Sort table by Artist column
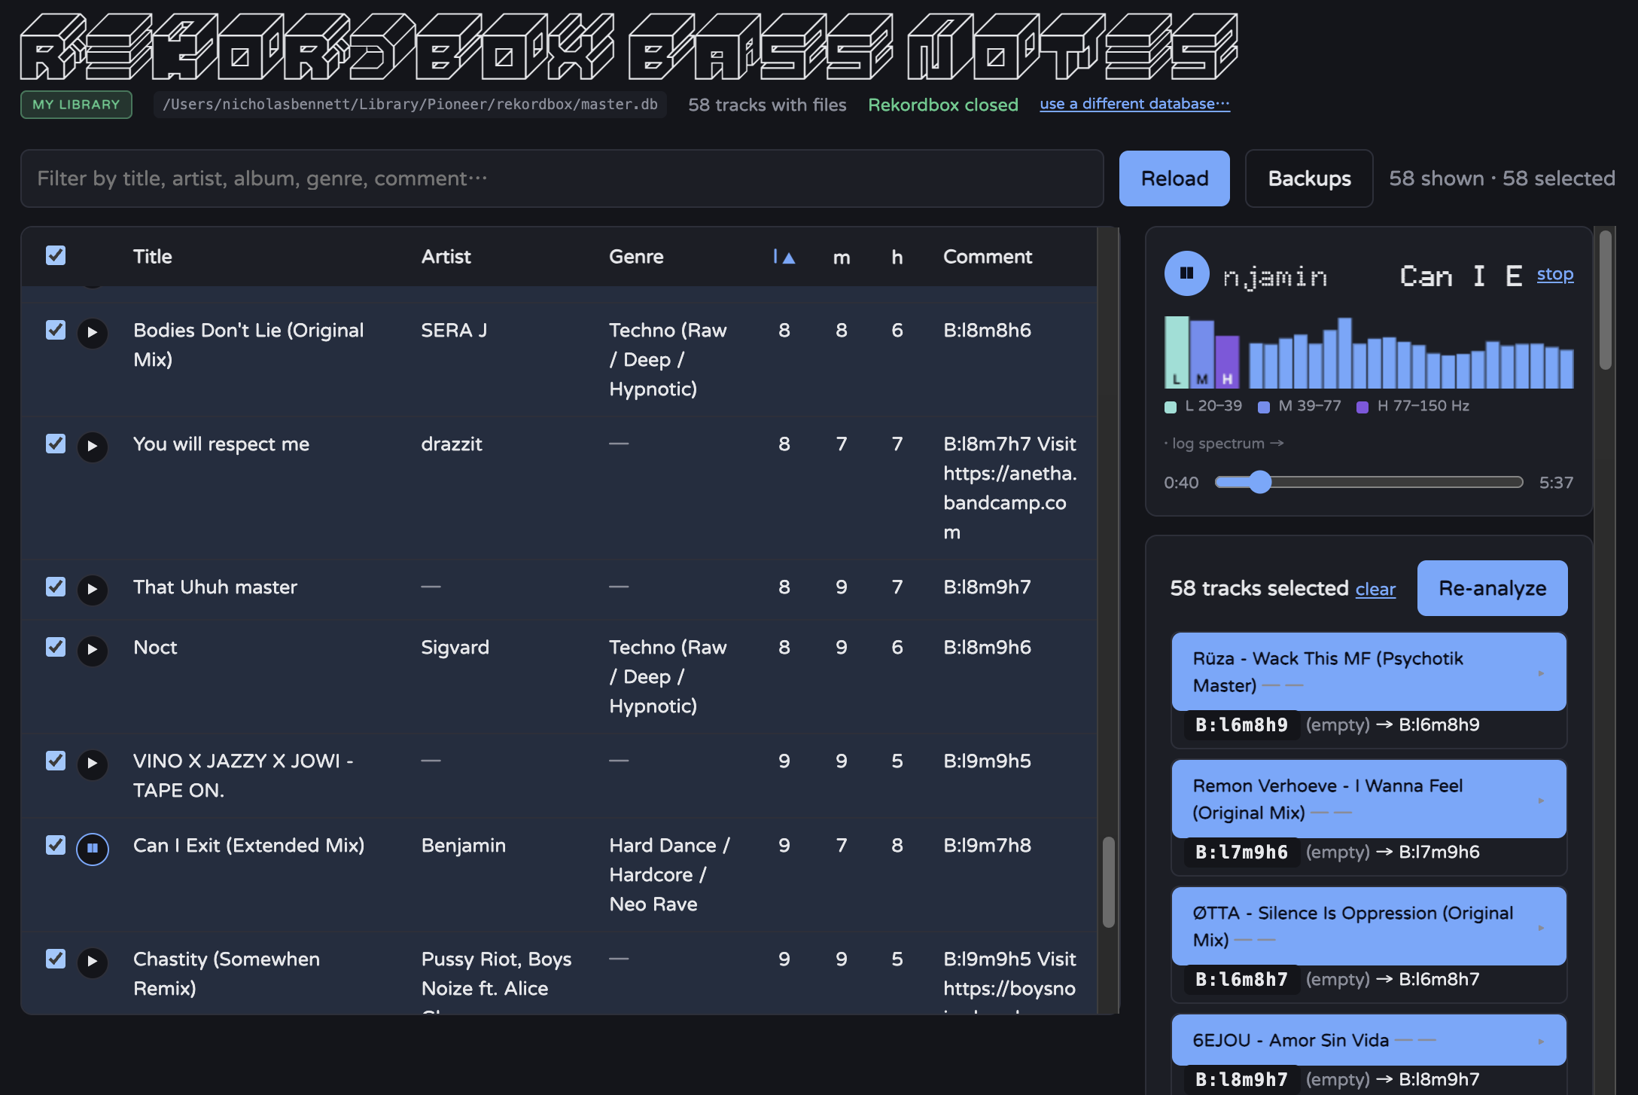This screenshot has width=1638, height=1095. [x=446, y=257]
